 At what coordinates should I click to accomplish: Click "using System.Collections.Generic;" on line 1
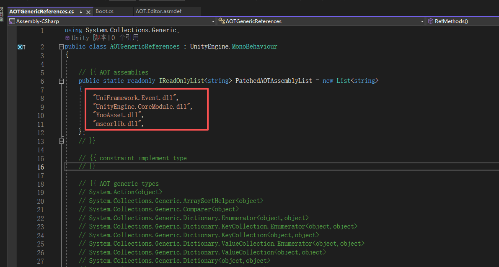tap(122, 30)
